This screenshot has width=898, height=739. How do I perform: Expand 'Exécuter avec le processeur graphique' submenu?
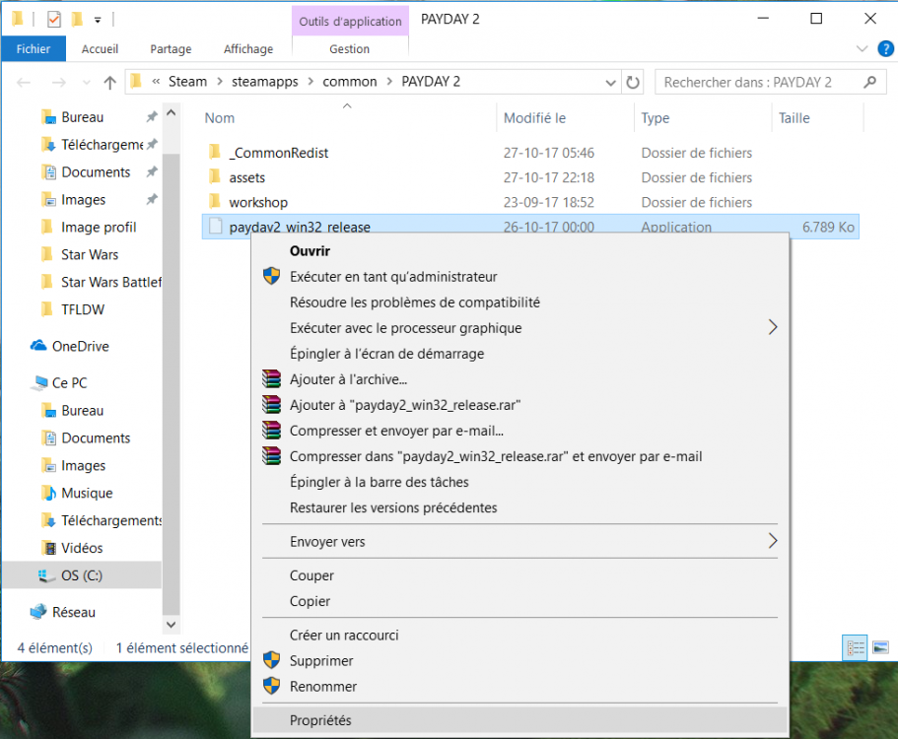pyautogui.click(x=772, y=328)
